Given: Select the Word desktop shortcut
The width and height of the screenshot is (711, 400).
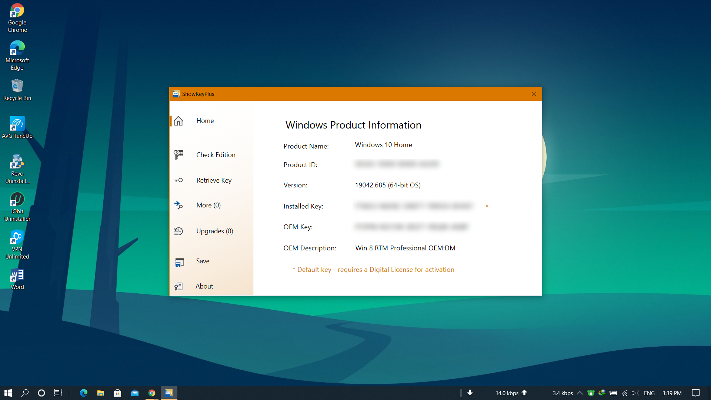Looking at the screenshot, I should click(x=17, y=279).
